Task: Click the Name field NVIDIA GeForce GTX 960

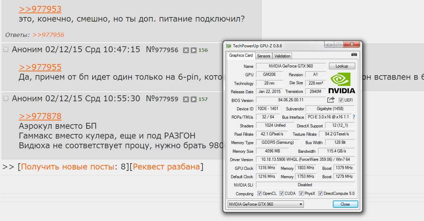Action: pos(291,66)
